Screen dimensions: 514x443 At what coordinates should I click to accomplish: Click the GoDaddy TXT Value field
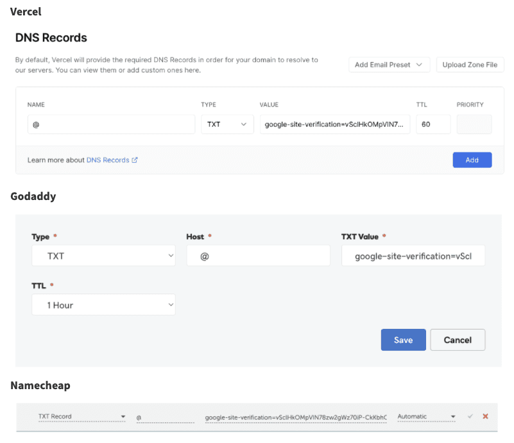tap(413, 256)
